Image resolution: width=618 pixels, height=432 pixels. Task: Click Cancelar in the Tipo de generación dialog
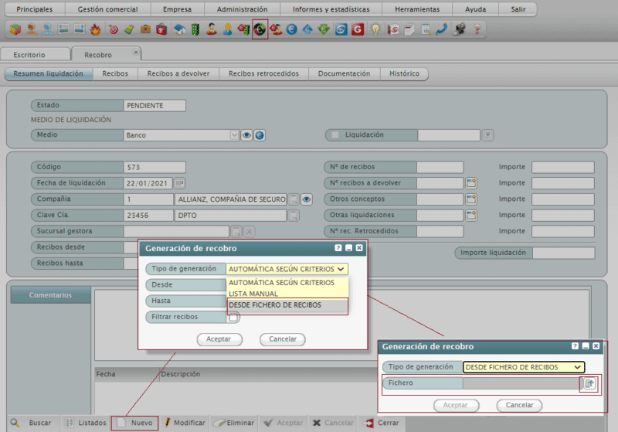click(x=282, y=339)
